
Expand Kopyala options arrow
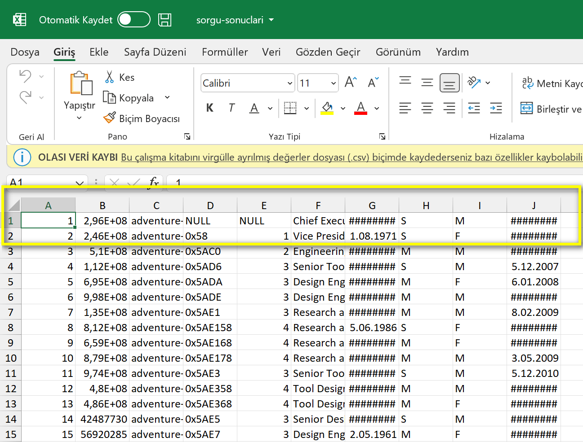click(167, 97)
